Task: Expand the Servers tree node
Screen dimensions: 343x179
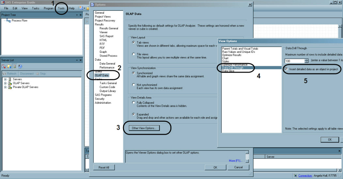Action: [5, 79]
